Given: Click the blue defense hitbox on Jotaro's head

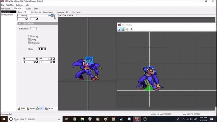Looking at the screenshot, I should pos(89,60).
